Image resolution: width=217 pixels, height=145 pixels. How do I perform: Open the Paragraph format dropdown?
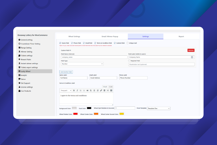pyautogui.click(x=66, y=90)
